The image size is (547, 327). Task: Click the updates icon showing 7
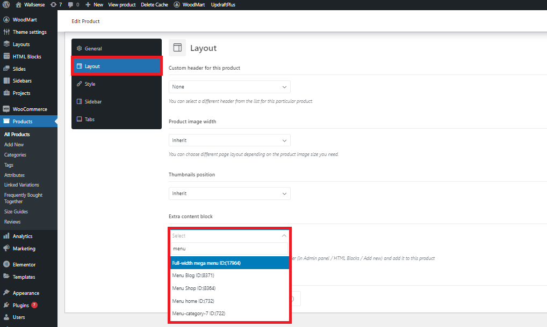(56, 4)
